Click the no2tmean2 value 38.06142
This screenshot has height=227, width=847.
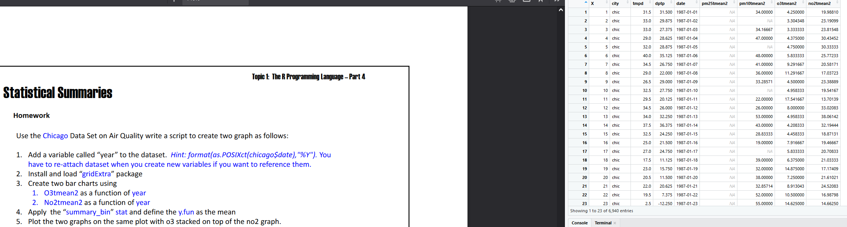pyautogui.click(x=830, y=117)
